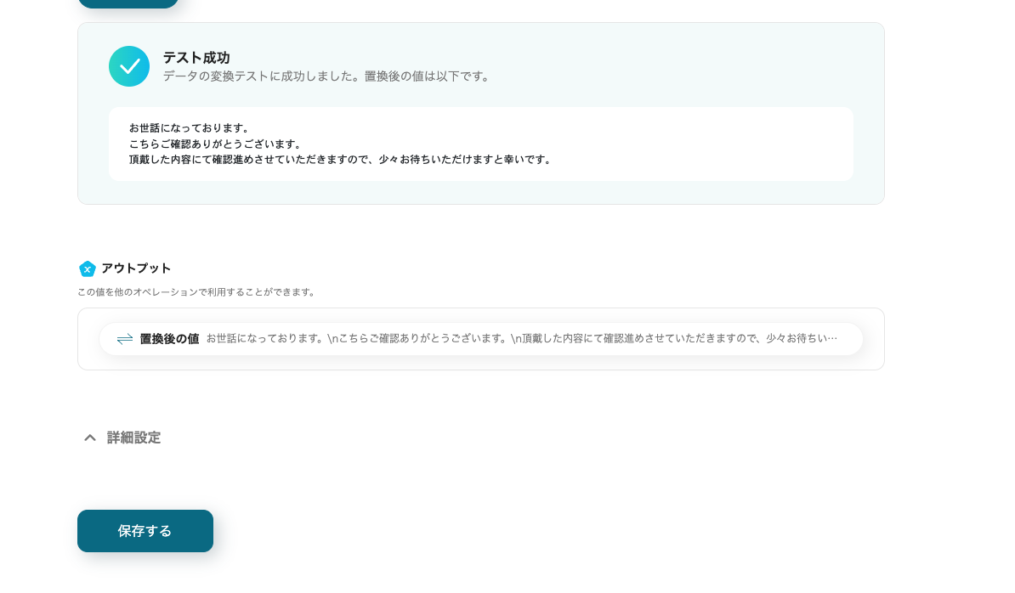1015x593 pixels.
Task: Click the swap arrows icon beside 置換後の値
Action: tap(125, 339)
